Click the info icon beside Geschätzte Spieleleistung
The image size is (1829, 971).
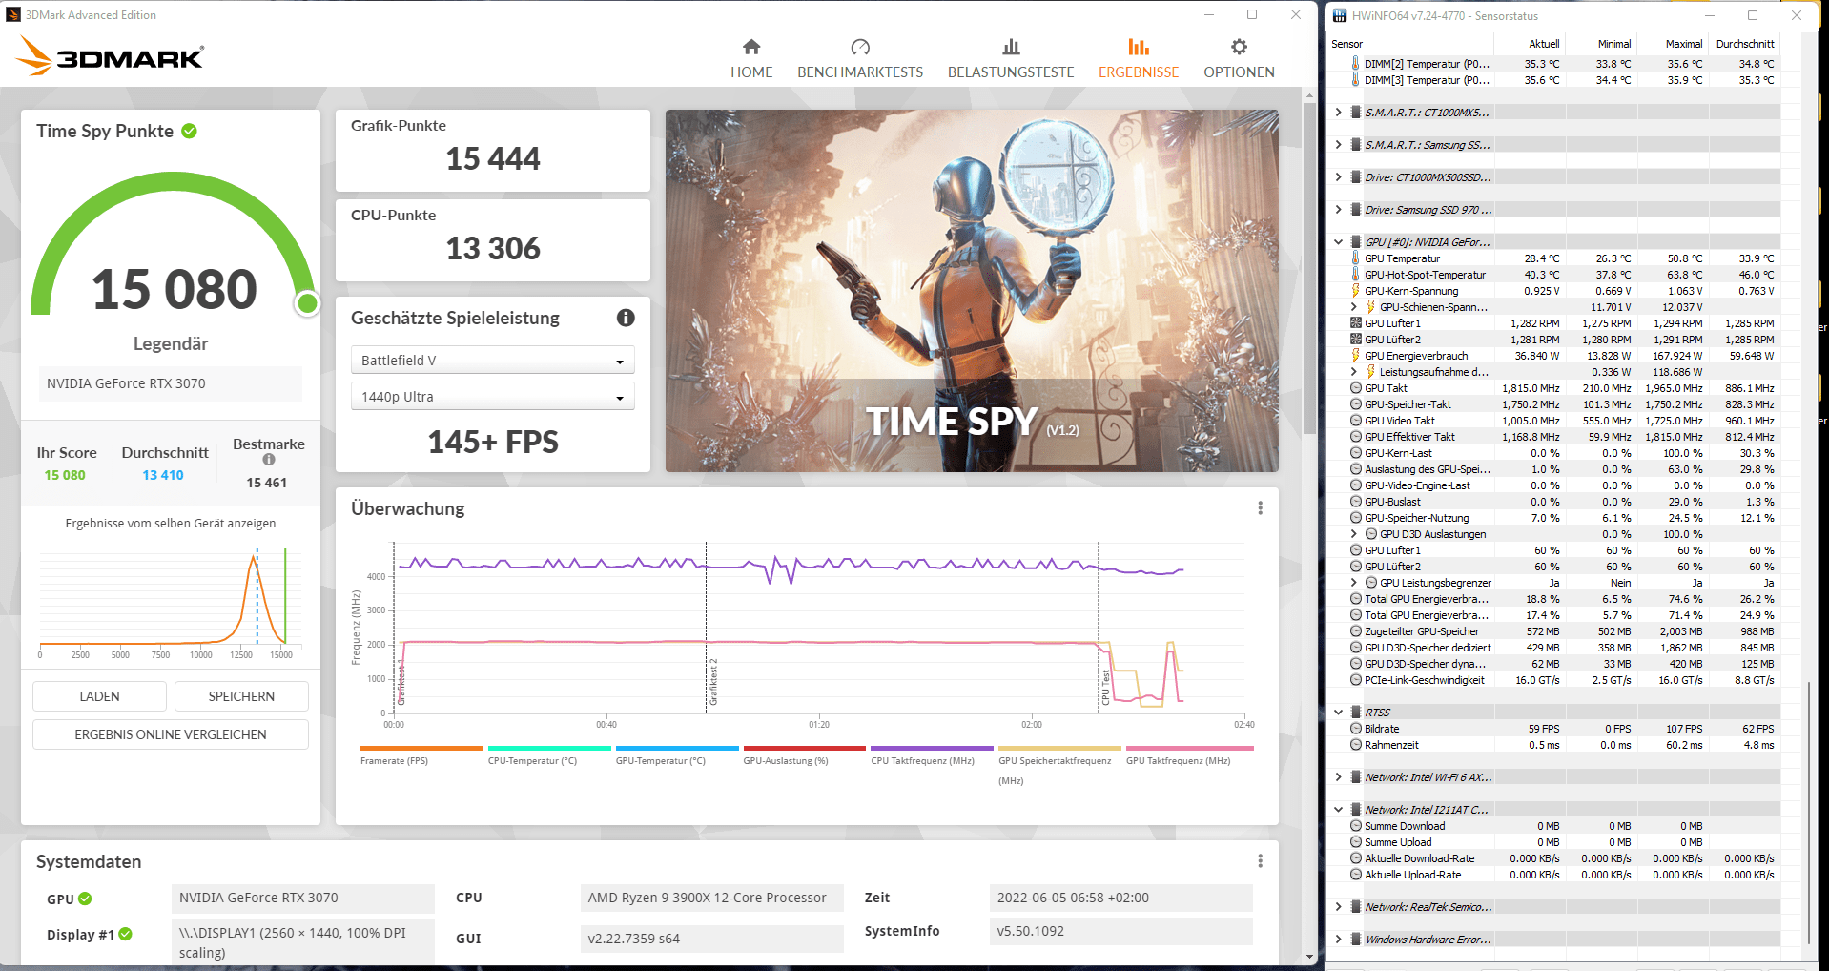click(x=626, y=318)
